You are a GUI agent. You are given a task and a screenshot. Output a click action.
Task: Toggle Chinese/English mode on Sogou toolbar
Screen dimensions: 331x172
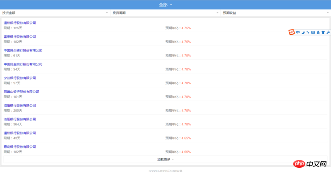pos(298,32)
